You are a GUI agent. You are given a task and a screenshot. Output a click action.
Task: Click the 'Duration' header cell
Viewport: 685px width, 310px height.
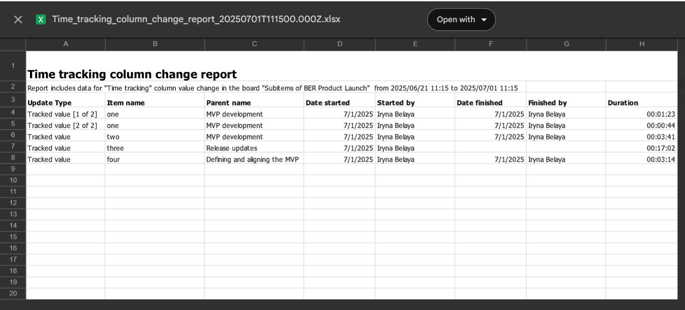coord(642,103)
